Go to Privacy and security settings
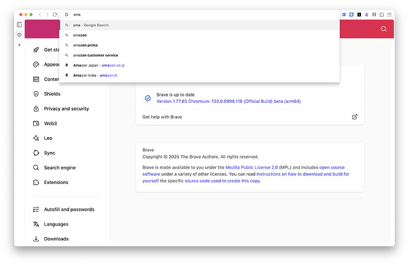This screenshot has width=409, height=265. (66, 109)
